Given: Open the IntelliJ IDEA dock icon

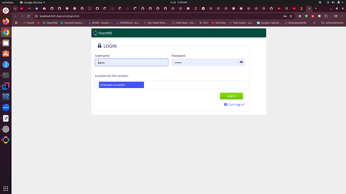Looking at the screenshot, I should pos(6,86).
